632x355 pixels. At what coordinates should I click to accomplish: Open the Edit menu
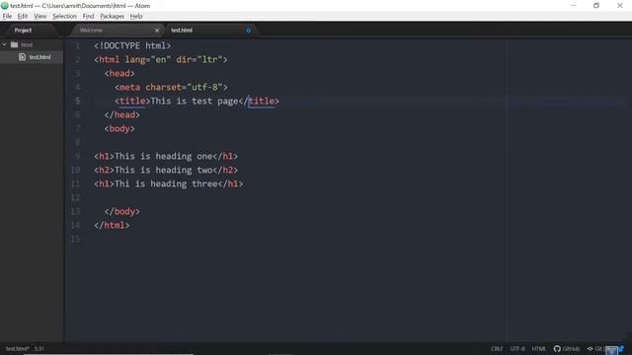pos(23,16)
